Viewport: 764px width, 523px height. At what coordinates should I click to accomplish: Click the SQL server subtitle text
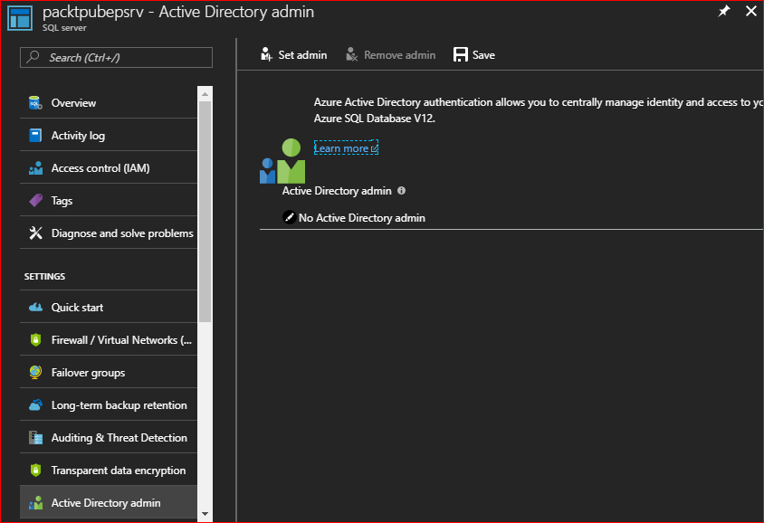tap(64, 28)
